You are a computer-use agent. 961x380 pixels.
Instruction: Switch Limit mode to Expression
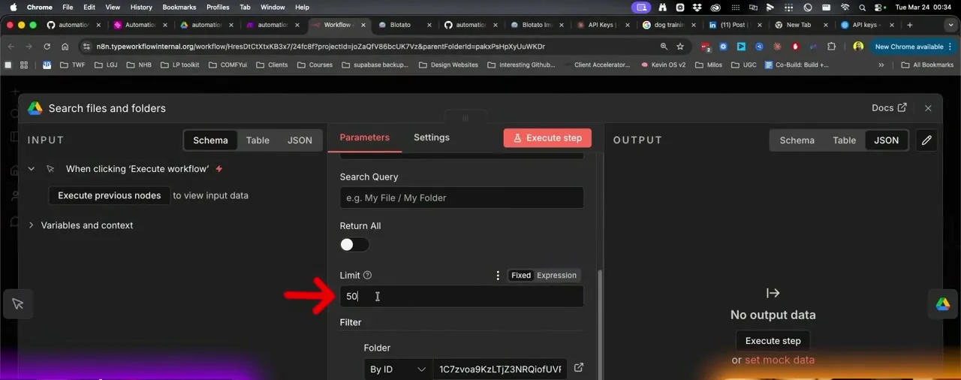click(x=556, y=276)
